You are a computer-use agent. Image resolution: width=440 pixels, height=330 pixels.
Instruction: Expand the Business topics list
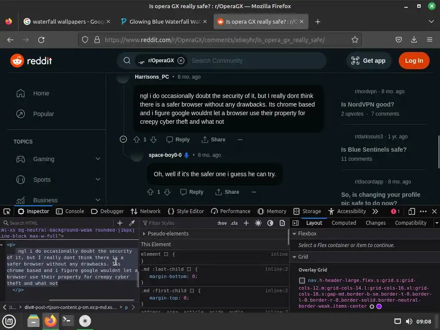click(98, 200)
